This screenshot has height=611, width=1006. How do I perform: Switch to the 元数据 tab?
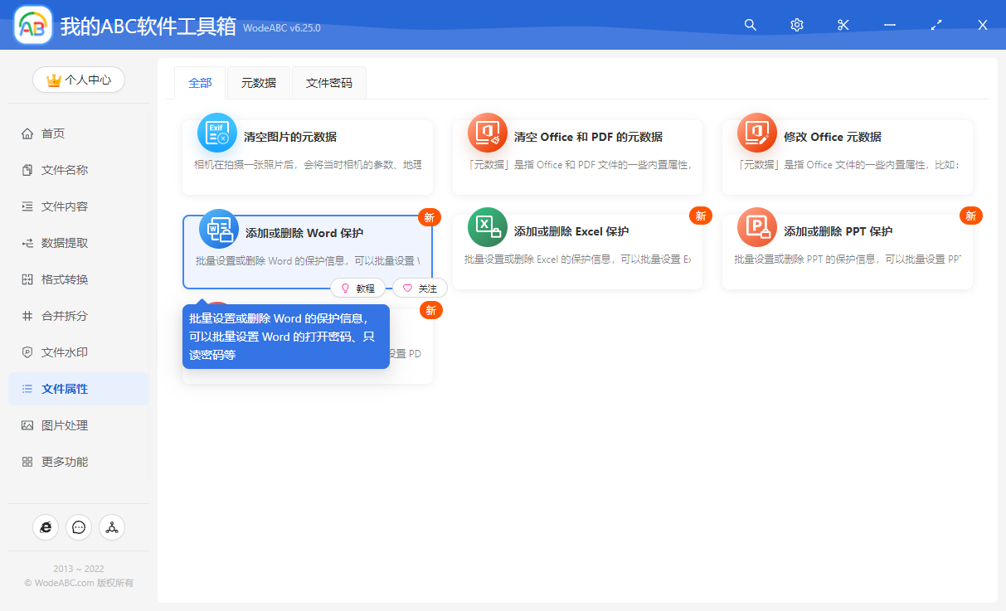coord(258,83)
